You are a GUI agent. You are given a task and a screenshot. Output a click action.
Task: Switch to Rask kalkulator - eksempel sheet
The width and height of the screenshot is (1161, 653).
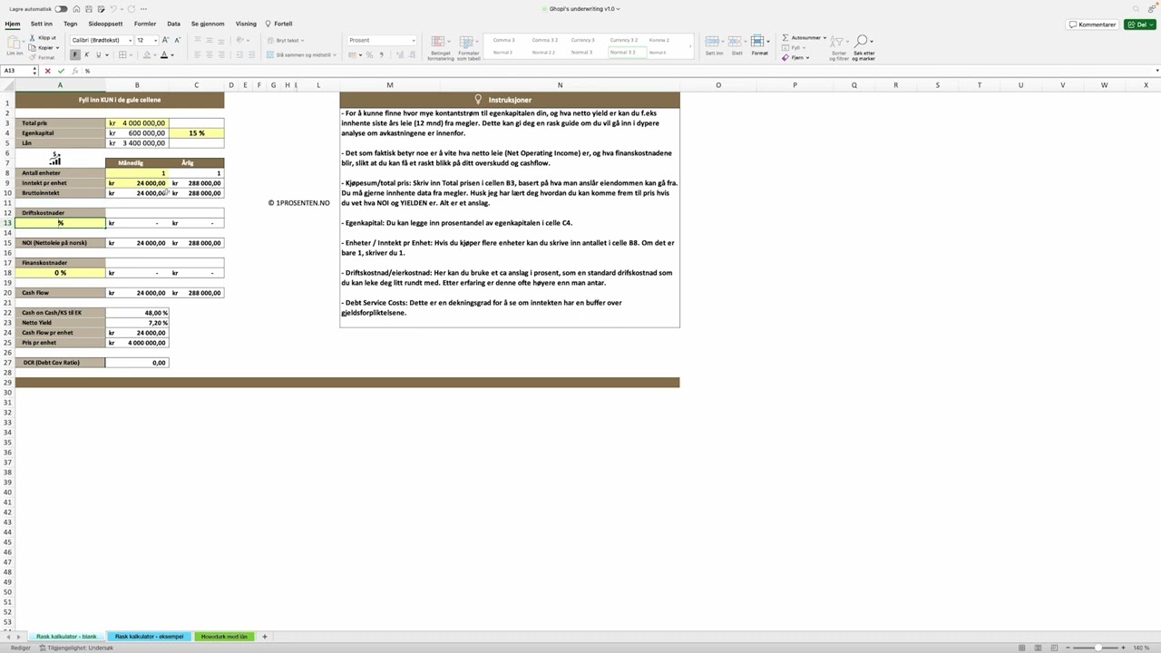tap(149, 637)
